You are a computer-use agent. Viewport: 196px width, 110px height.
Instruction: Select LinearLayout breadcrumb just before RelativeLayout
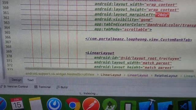coord(138,75)
